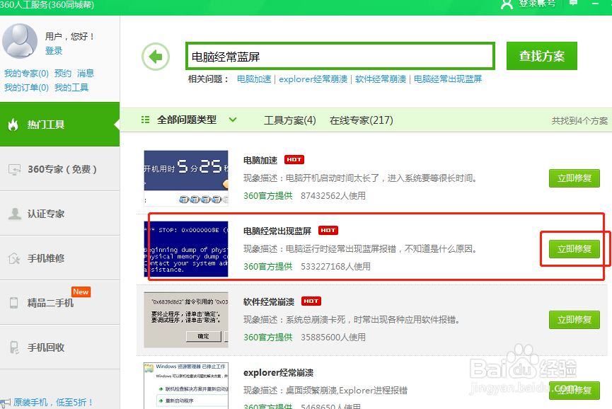Viewport: 612px width, 409px height.
Task: Click the repair icon beside 手机维修
Action: pyautogui.click(x=14, y=258)
